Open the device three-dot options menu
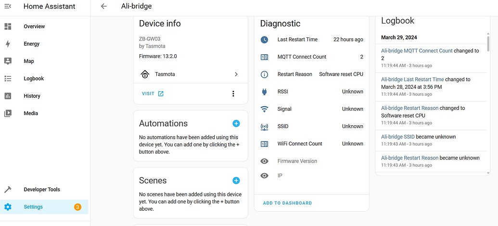 click(233, 94)
